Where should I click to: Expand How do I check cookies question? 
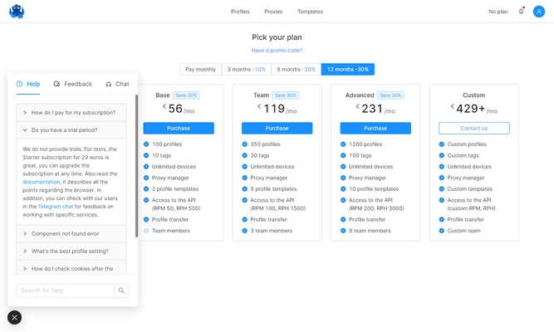(71, 268)
